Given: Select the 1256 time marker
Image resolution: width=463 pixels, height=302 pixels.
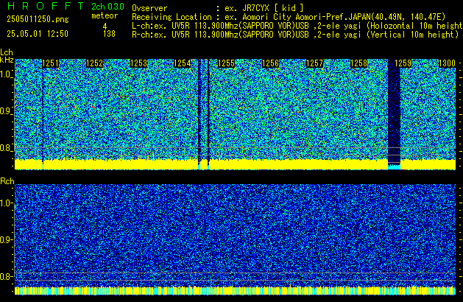Looking at the screenshot, I should pos(270,63).
